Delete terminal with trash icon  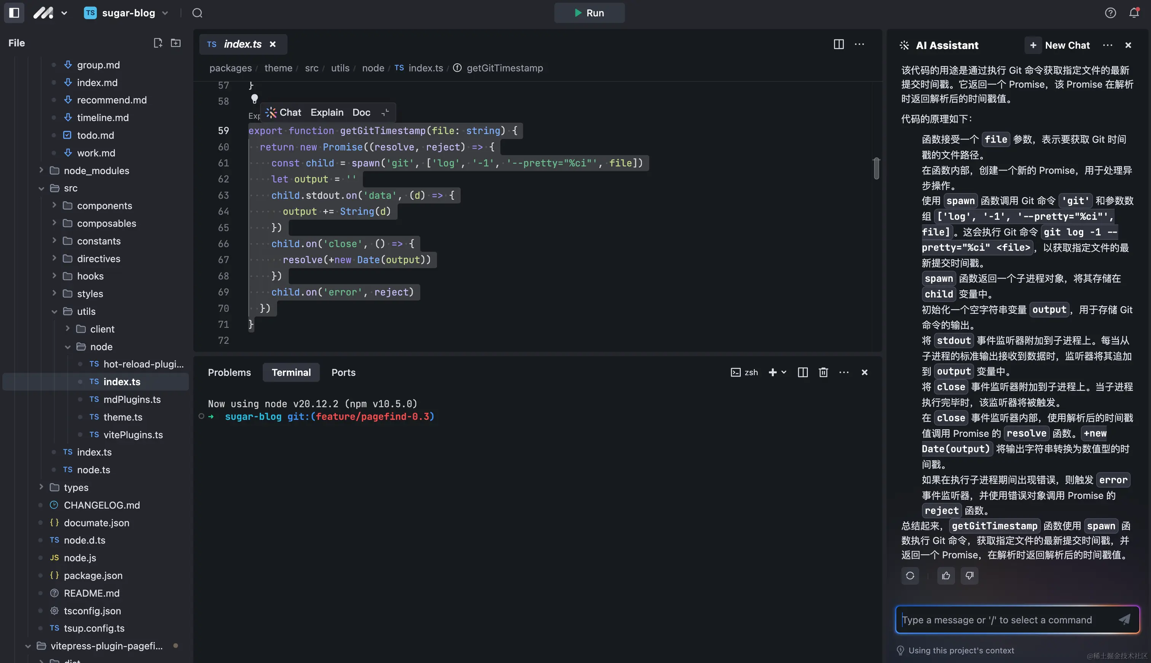pos(823,373)
